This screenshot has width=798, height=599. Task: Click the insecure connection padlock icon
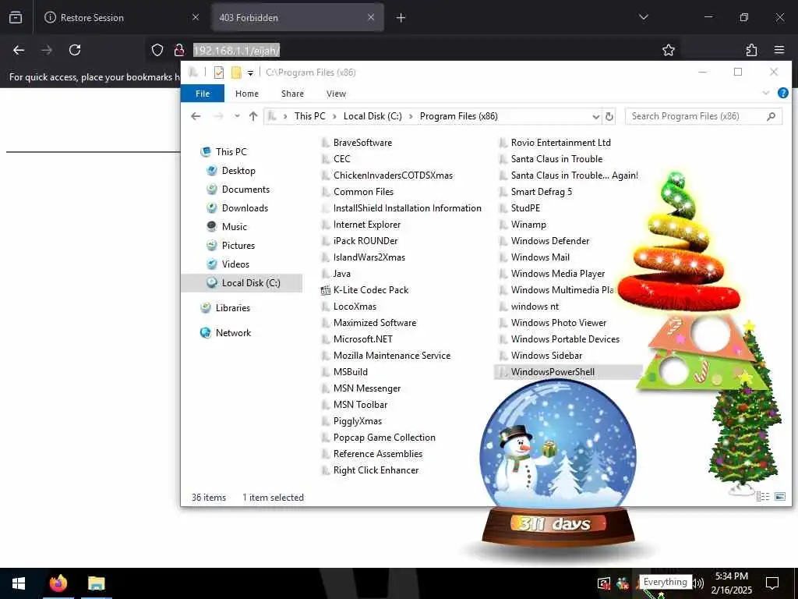[178, 50]
